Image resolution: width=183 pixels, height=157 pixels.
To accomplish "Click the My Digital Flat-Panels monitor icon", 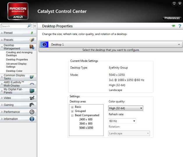I will click(32, 91).
